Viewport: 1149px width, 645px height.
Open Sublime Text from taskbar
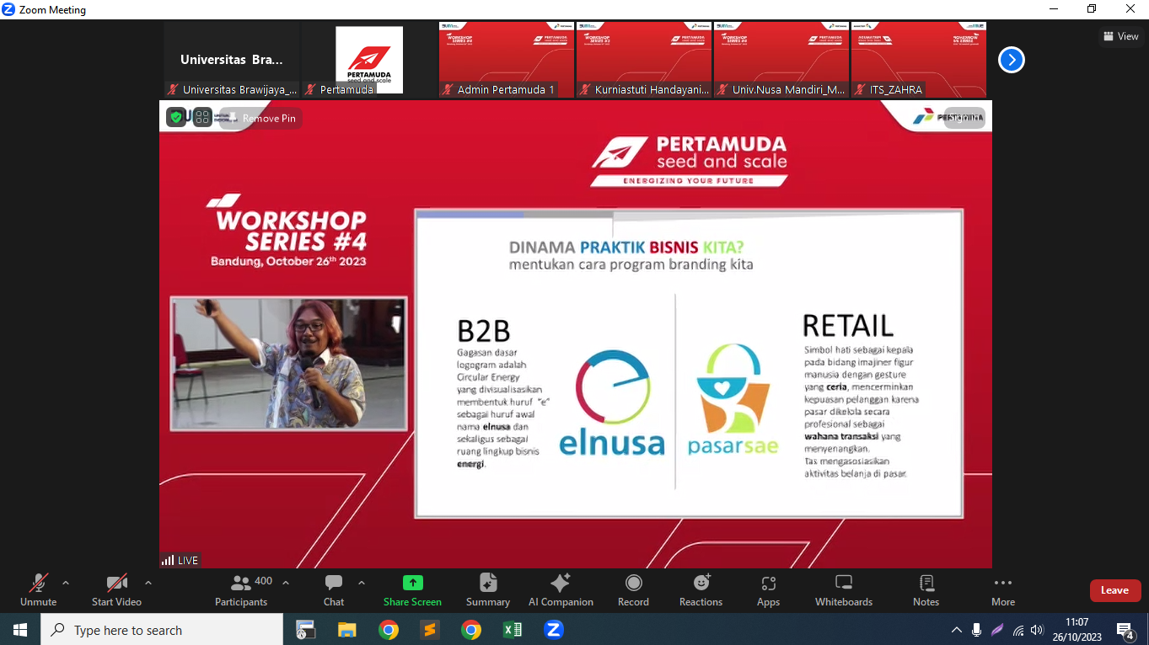pos(429,630)
